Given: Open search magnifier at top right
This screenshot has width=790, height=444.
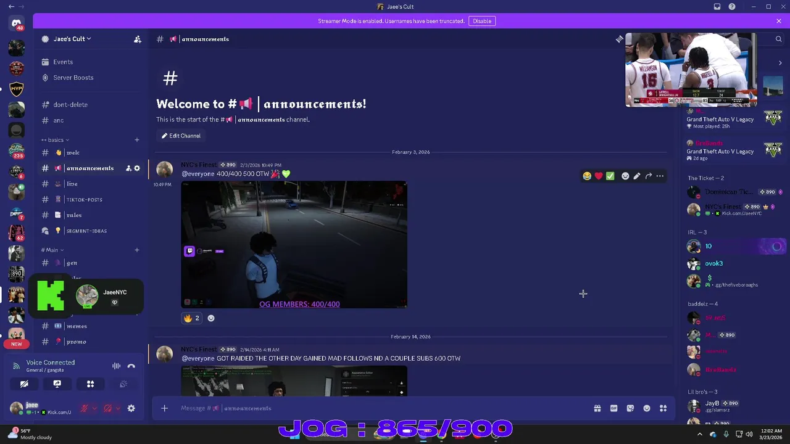Looking at the screenshot, I should tap(779, 39).
